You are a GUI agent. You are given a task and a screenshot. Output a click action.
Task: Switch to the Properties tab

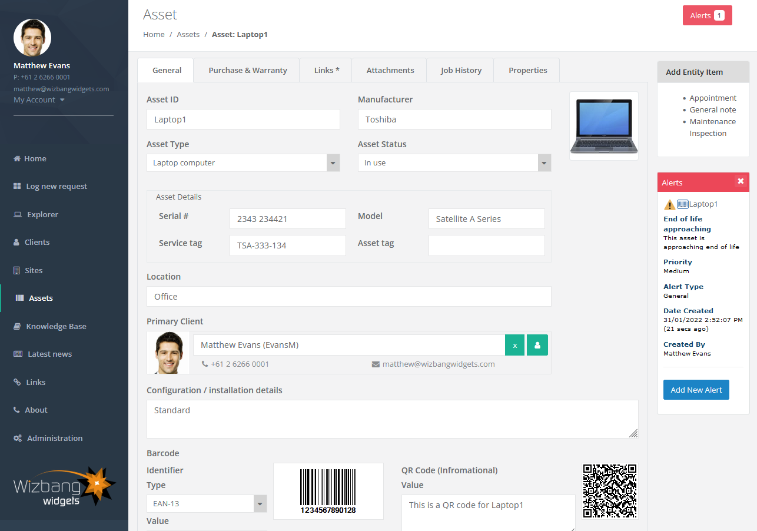(528, 70)
